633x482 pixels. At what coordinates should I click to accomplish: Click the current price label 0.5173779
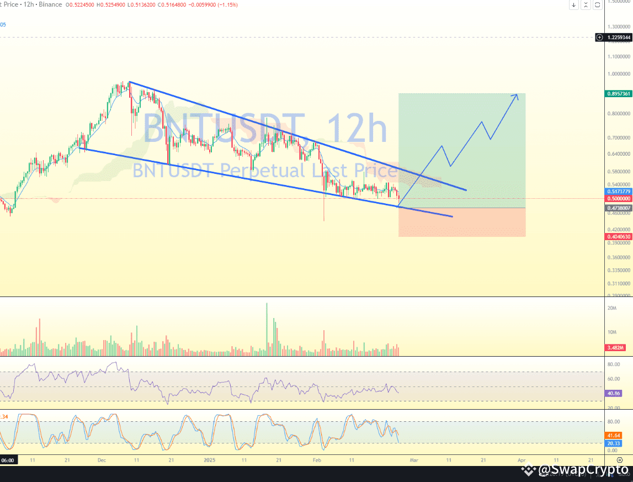click(618, 192)
